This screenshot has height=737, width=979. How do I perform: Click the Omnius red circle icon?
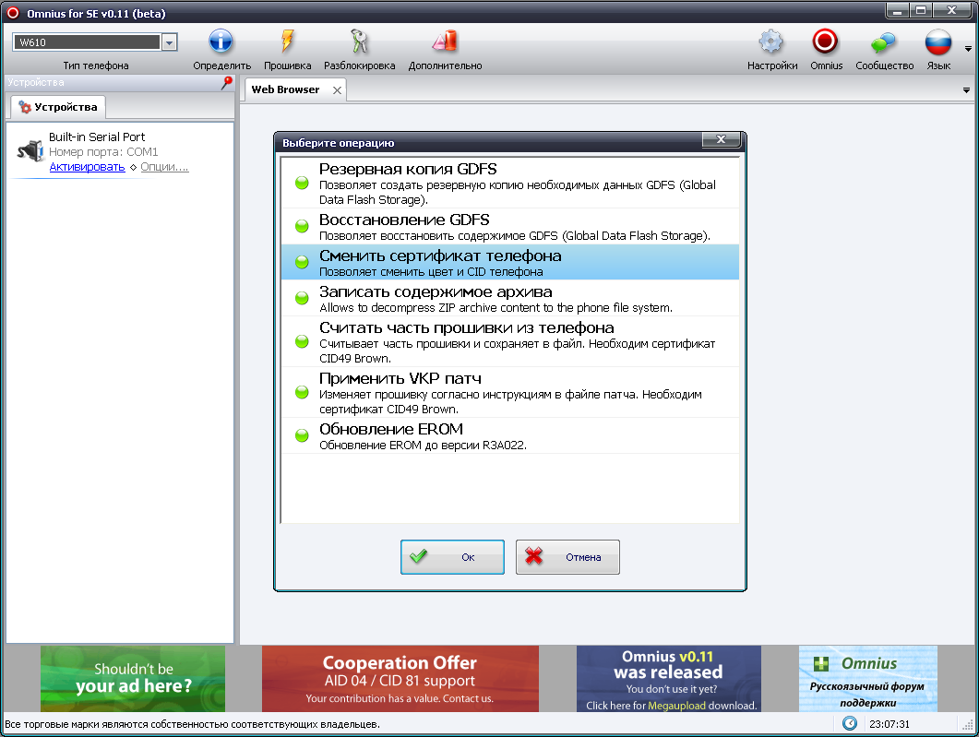tap(826, 42)
